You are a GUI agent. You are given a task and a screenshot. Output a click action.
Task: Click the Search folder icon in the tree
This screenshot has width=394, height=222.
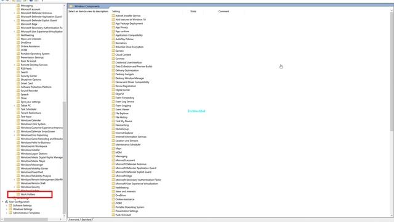coord(18,72)
